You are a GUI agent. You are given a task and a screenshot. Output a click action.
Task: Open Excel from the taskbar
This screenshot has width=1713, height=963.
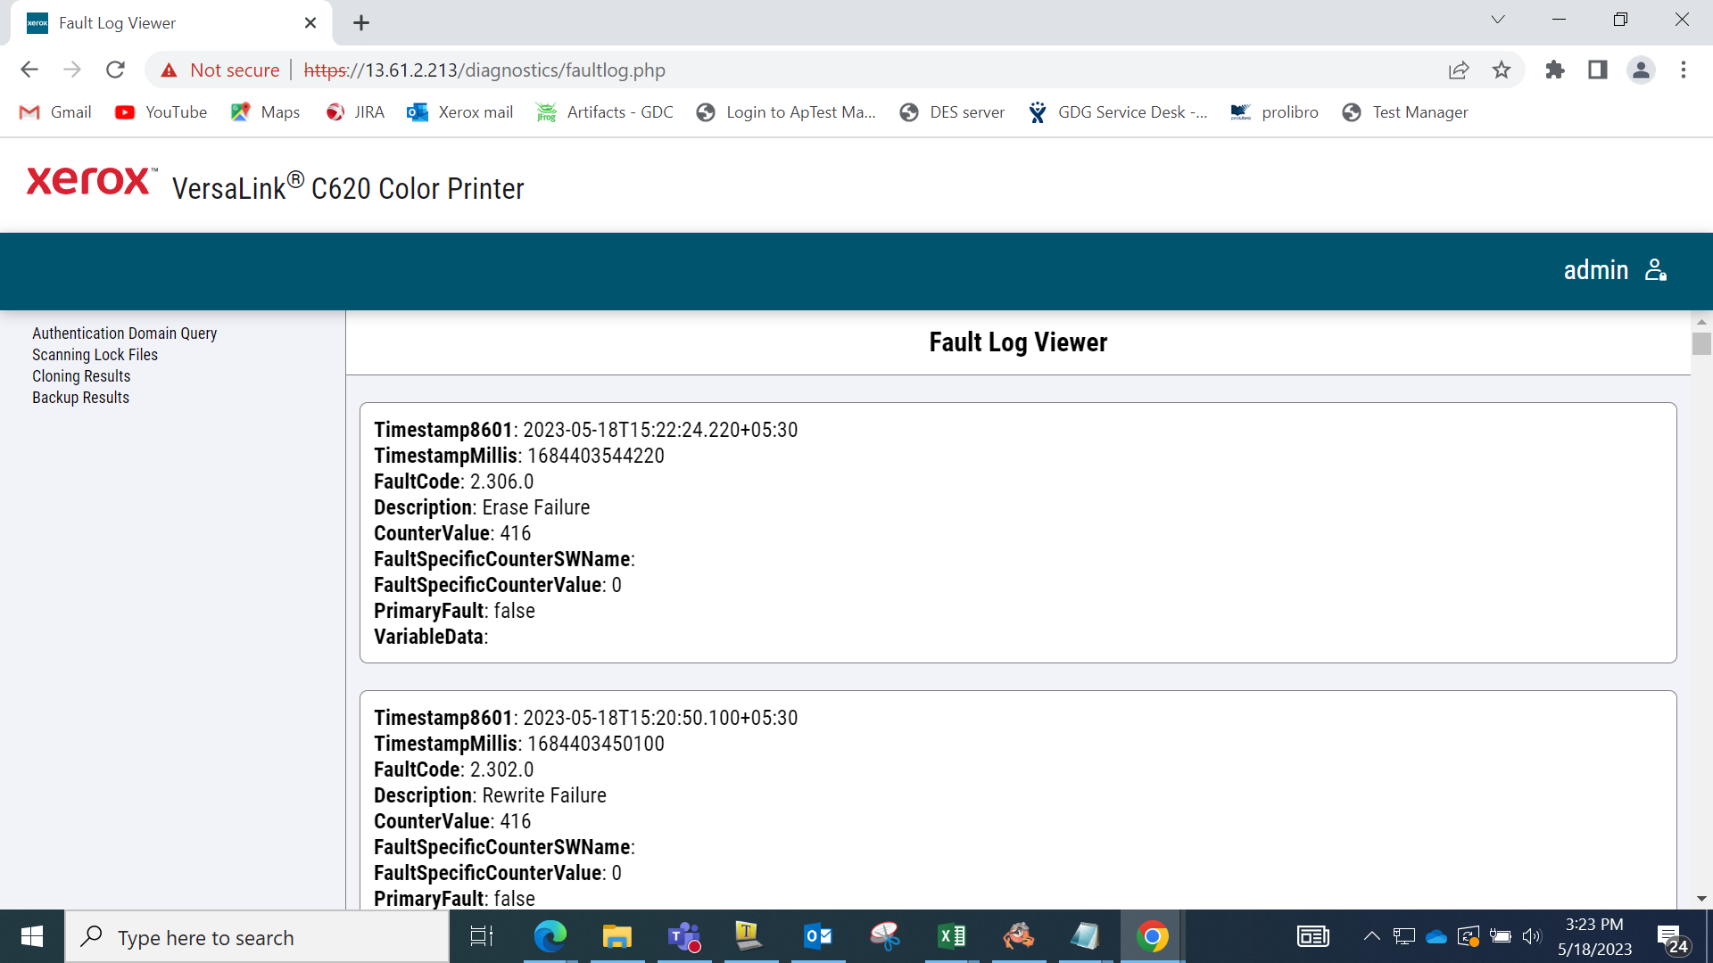(x=952, y=936)
